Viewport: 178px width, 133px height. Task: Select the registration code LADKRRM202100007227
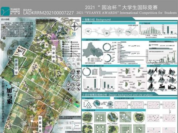(x=48, y=13)
